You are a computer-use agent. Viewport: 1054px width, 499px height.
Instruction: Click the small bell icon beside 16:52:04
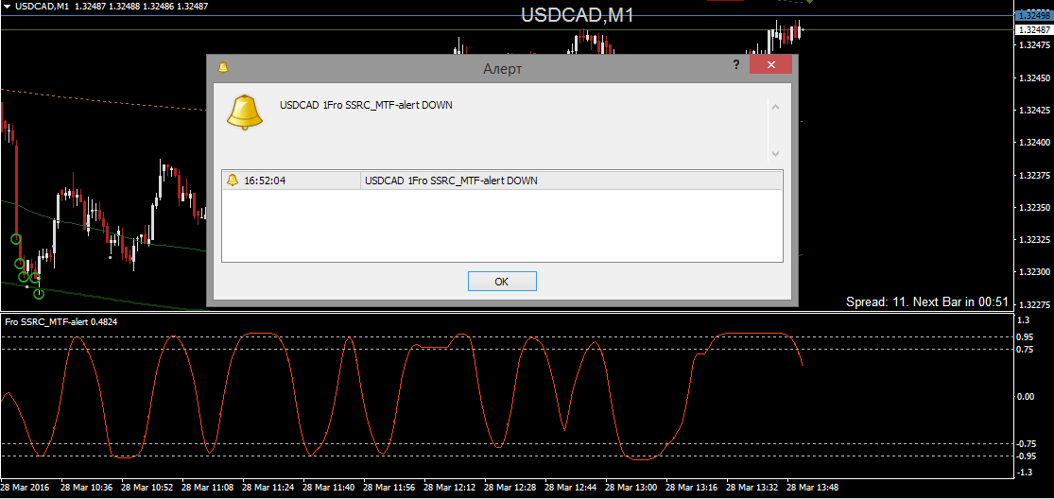pyautogui.click(x=233, y=181)
